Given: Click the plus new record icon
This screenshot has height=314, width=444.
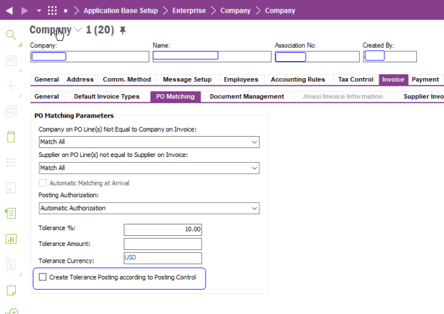Looking at the screenshot, I should click(11, 86).
